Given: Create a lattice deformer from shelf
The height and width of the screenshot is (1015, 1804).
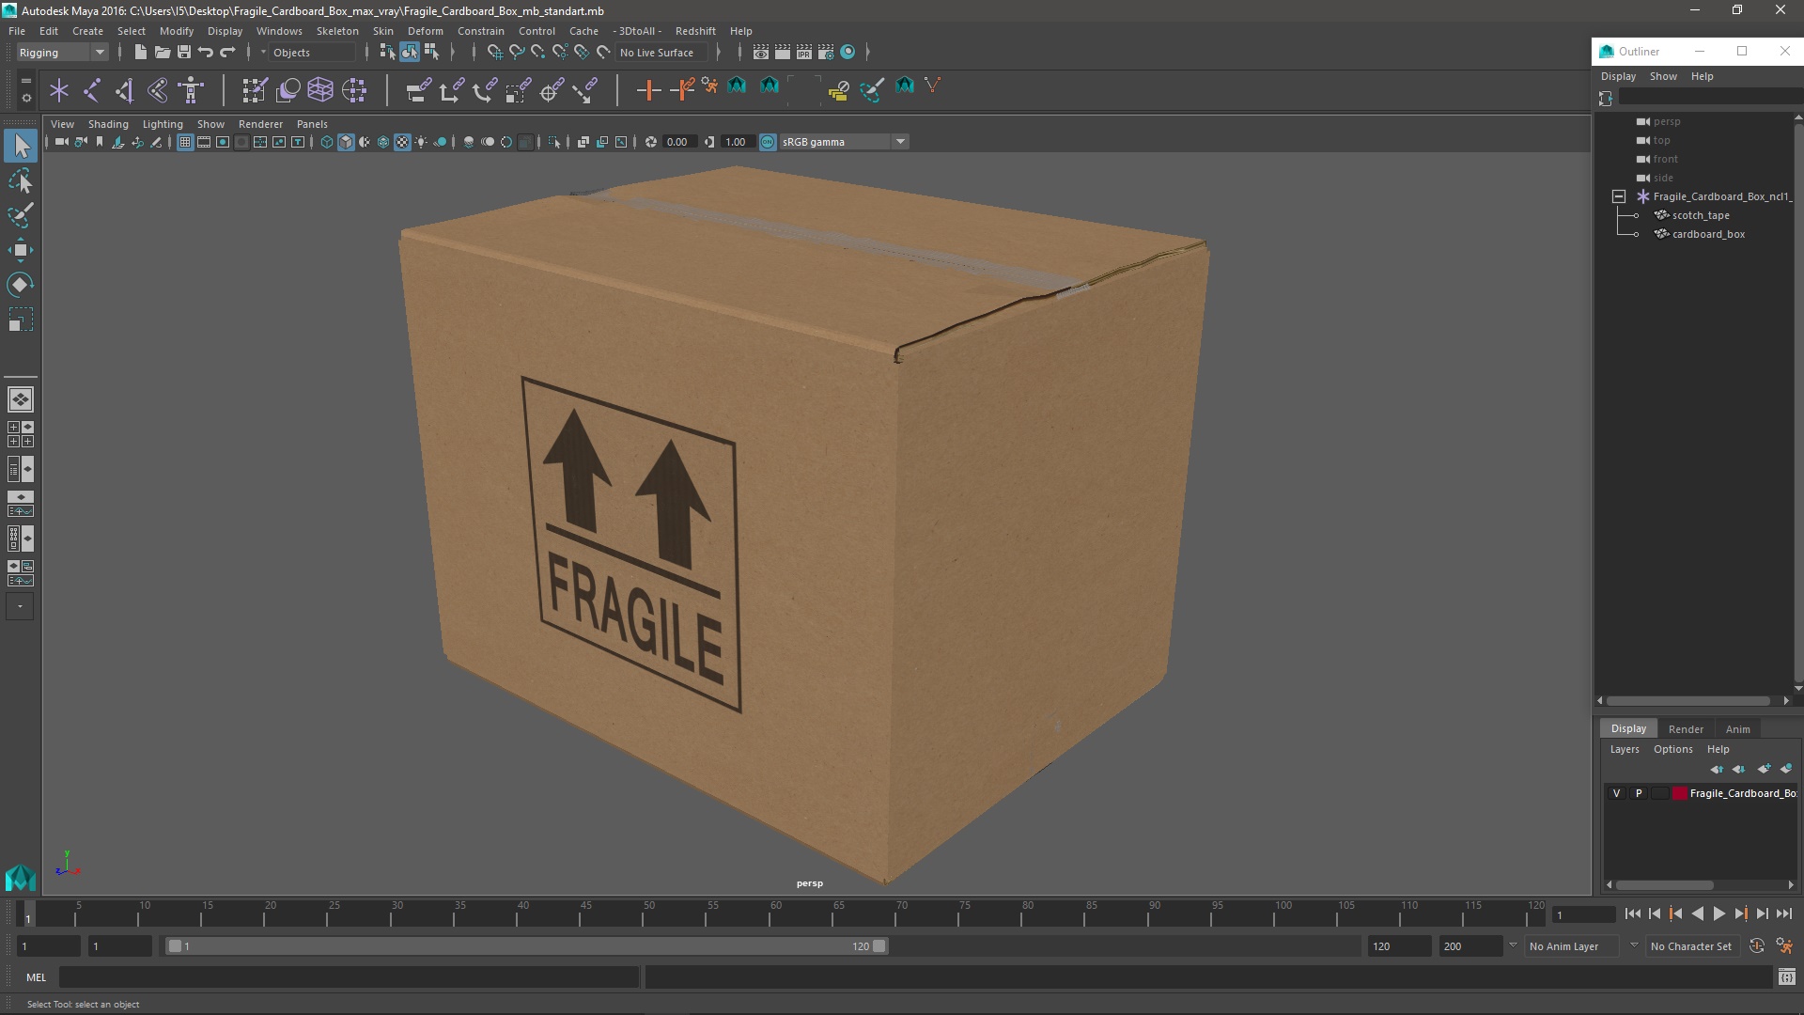Looking at the screenshot, I should (x=320, y=90).
